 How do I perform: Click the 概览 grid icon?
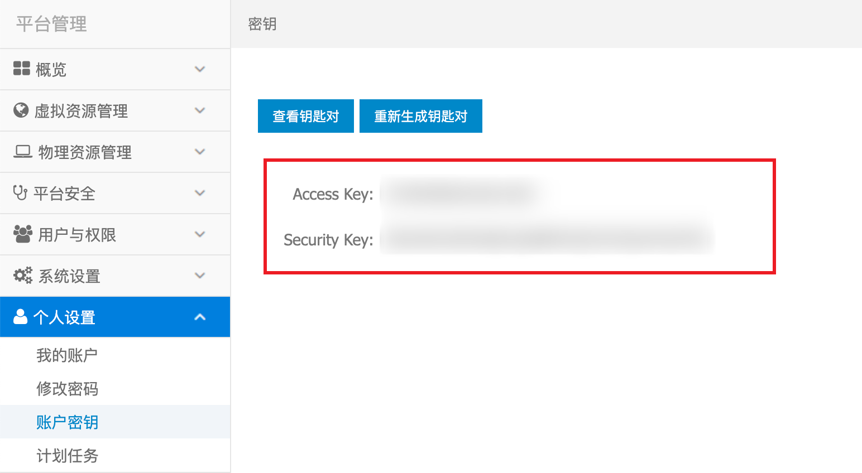click(x=21, y=69)
